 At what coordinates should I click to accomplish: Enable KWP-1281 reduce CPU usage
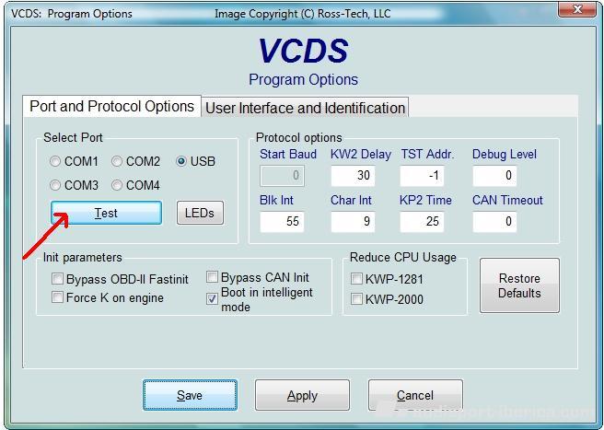point(356,278)
